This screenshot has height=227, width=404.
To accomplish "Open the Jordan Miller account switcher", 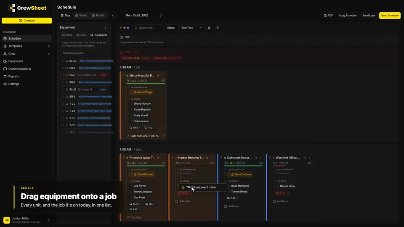I will 48,220.
